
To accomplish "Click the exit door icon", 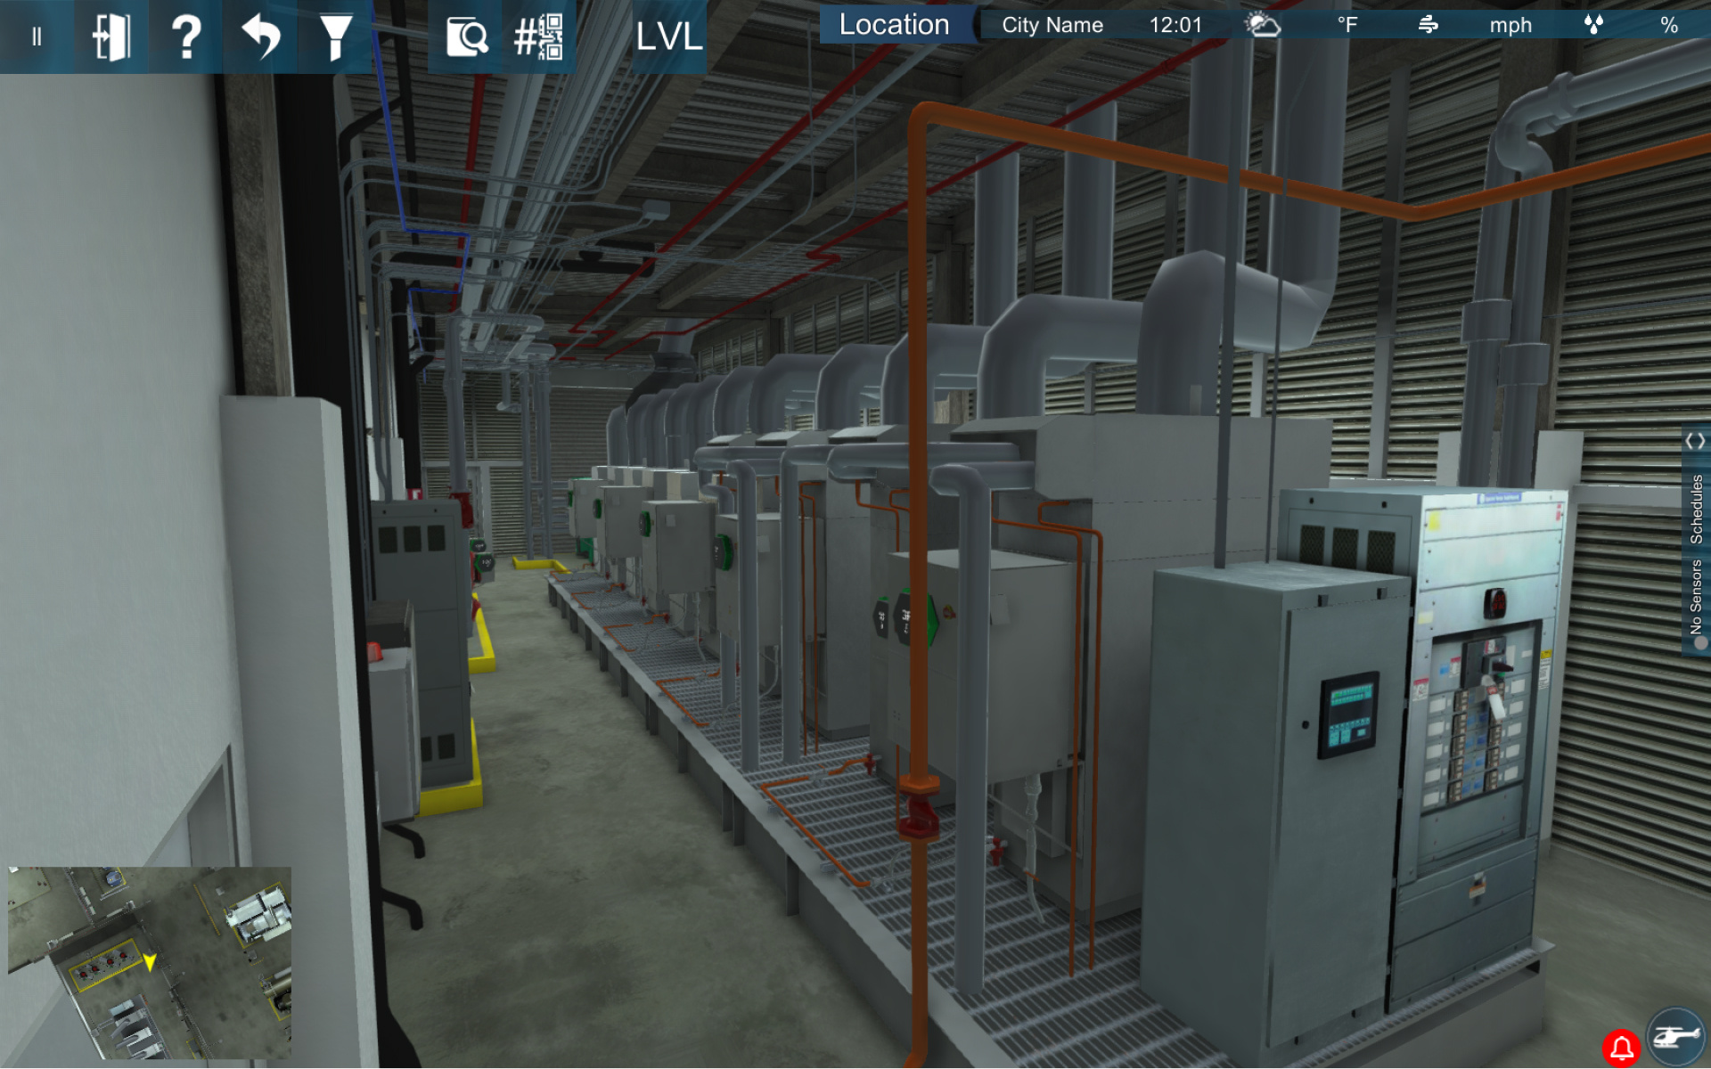I will (x=111, y=37).
